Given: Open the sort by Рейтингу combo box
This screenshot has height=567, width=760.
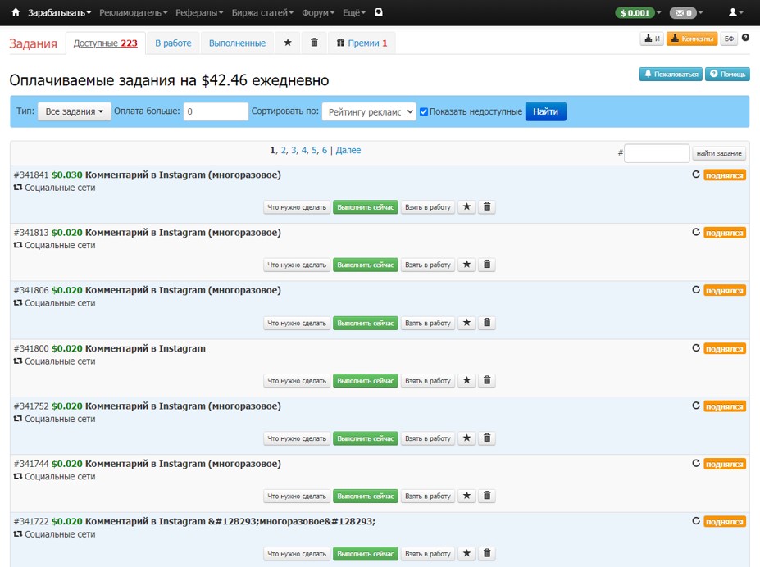Looking at the screenshot, I should (369, 112).
